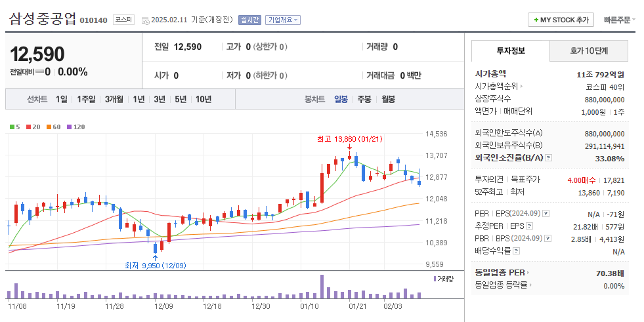Viewport: 644px width, 322px height.
Task: Click target price 17,821
Action: click(614, 180)
